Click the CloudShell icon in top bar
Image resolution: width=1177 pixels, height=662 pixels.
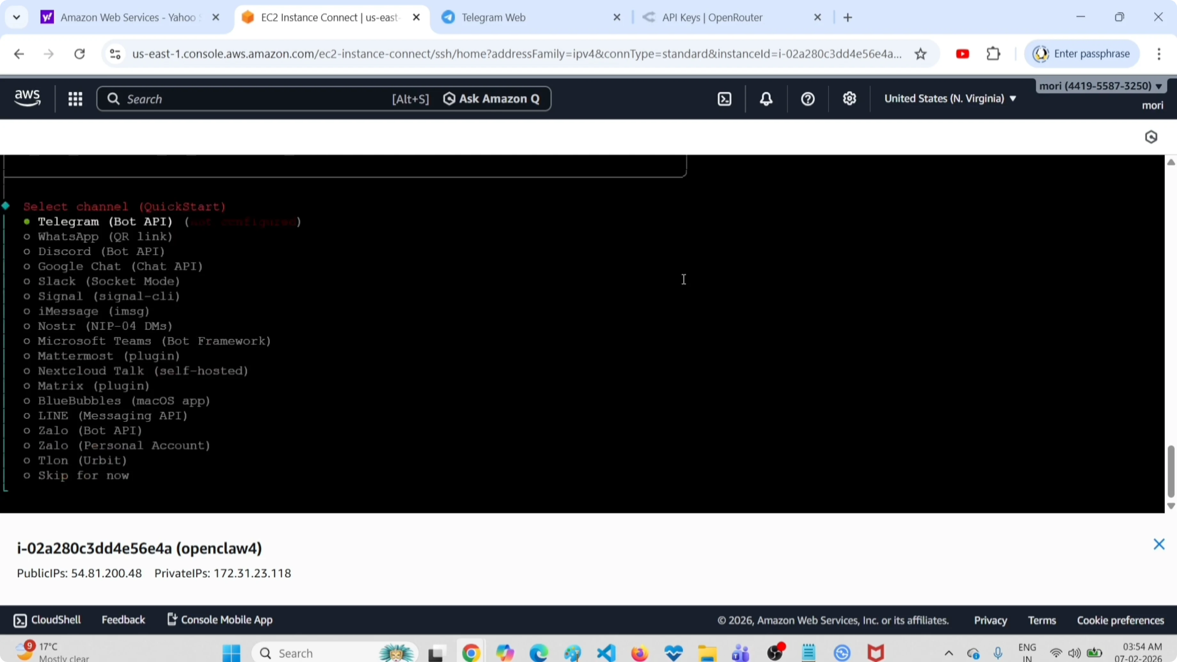click(x=725, y=99)
